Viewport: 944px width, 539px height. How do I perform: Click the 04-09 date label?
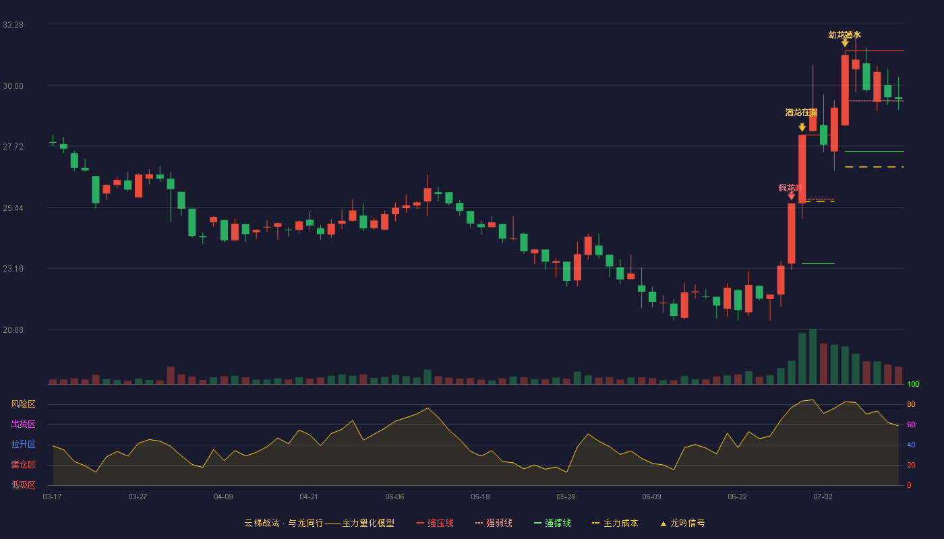223,497
